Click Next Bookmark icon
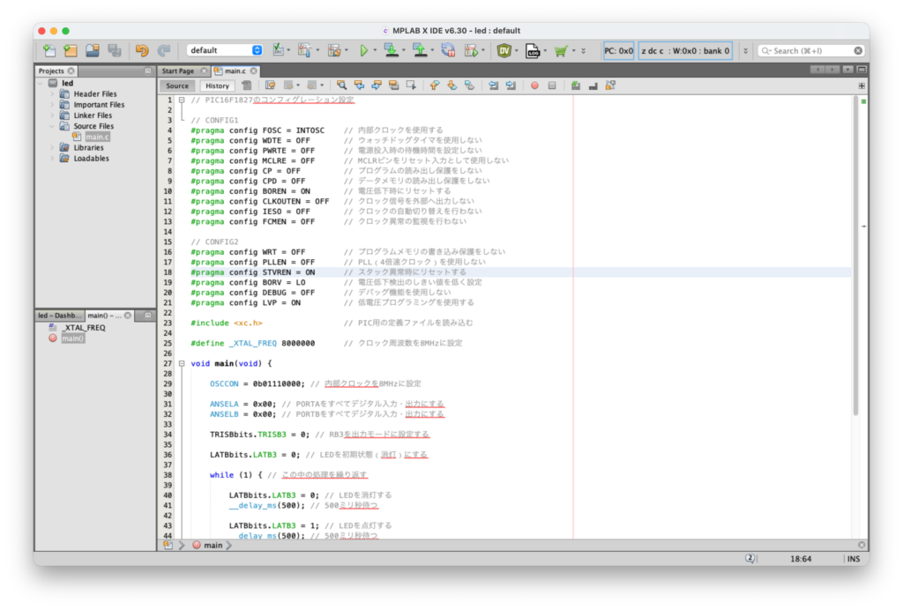 tap(452, 86)
